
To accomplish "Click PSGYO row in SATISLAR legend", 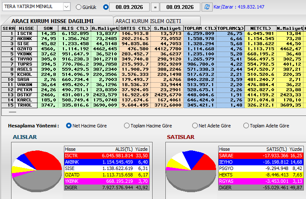I will [261, 168].
